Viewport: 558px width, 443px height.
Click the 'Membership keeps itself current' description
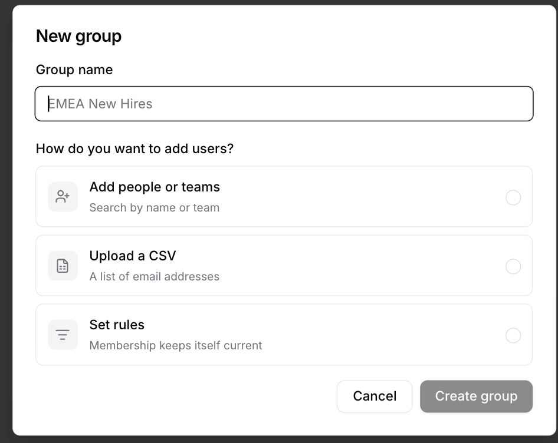coord(176,346)
